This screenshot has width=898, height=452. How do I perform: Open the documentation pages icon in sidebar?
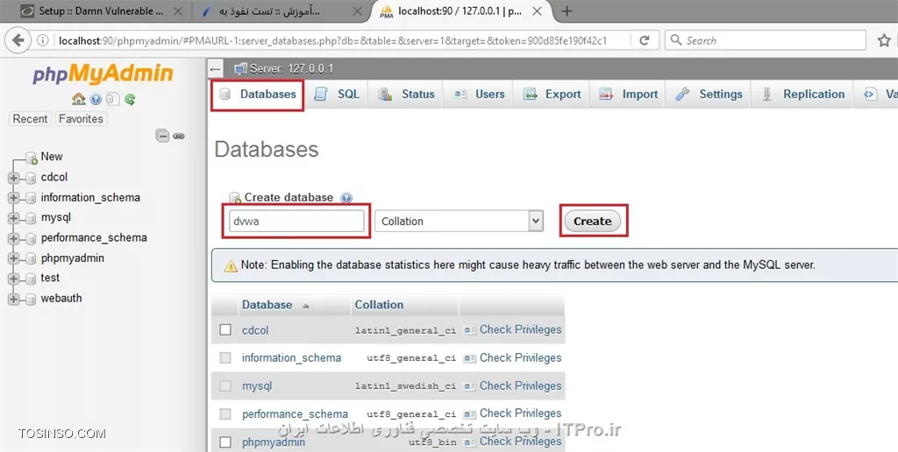pos(113,99)
